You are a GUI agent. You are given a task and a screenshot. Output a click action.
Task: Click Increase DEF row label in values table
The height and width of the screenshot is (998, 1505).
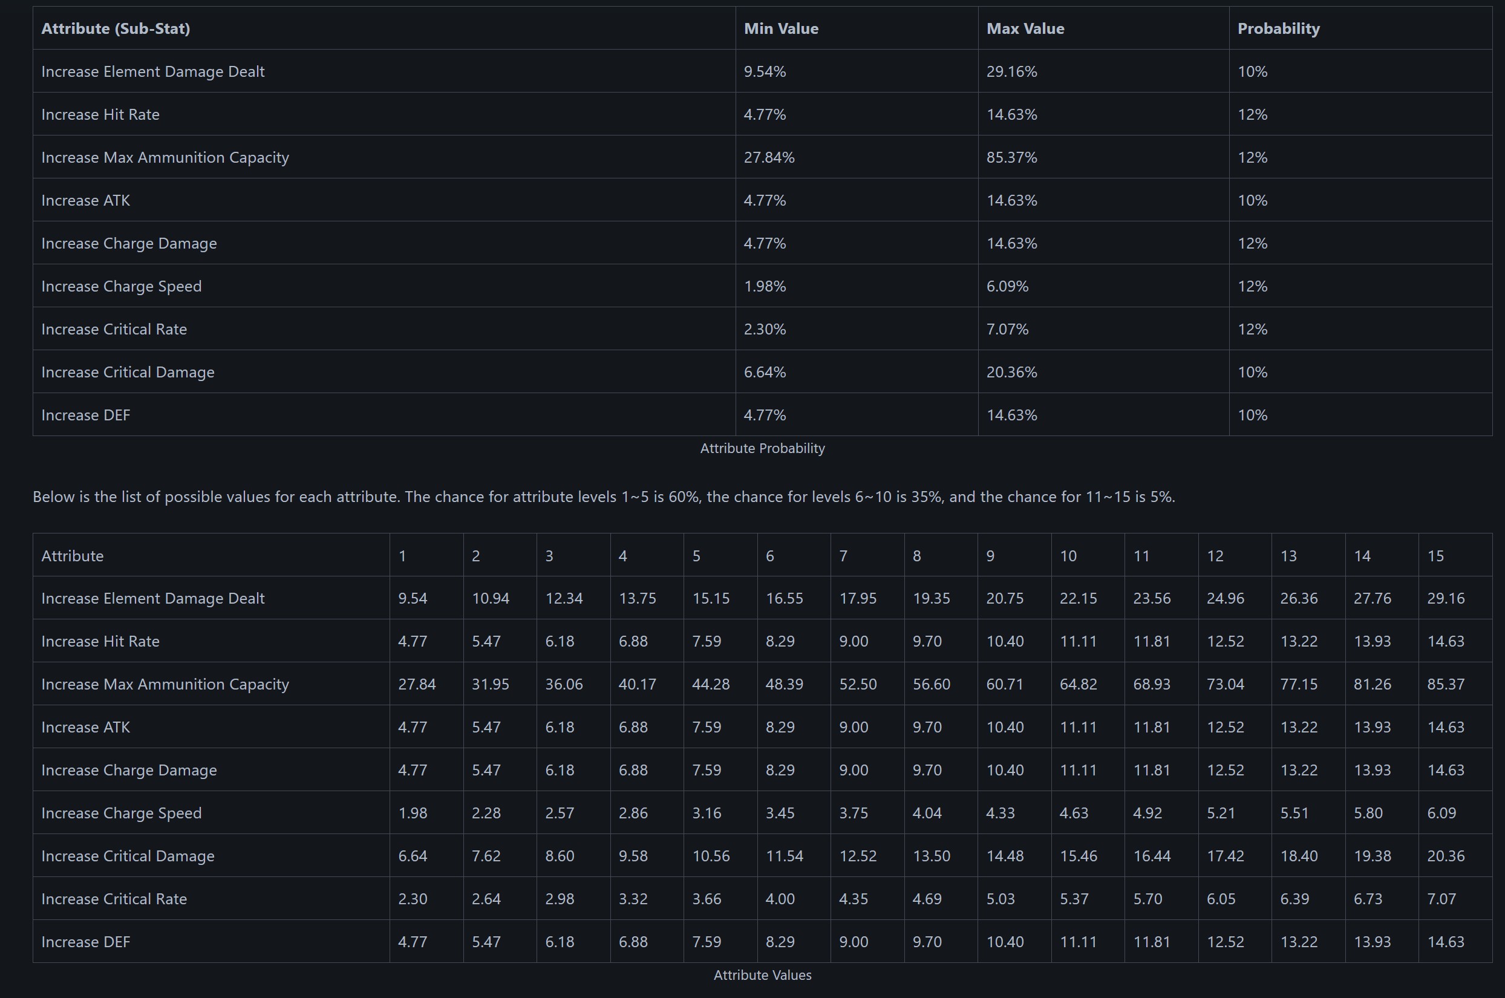pyautogui.click(x=85, y=942)
